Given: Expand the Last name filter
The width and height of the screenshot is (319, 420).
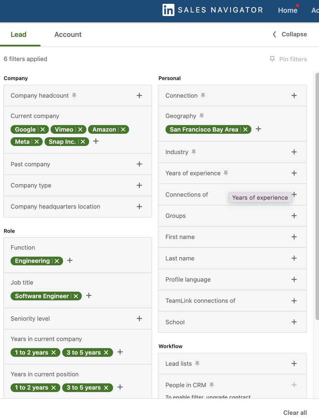Looking at the screenshot, I should (294, 258).
